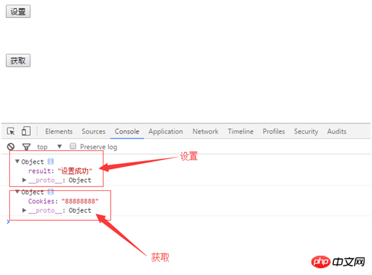Click the 设置 button on the page
Viewport: 372px width, 275px height.
pyautogui.click(x=18, y=11)
